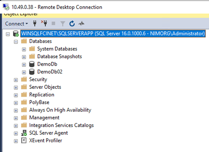This screenshot has height=152, width=209.
Task: Expand the Database Snapshots node
Action: click(24, 57)
